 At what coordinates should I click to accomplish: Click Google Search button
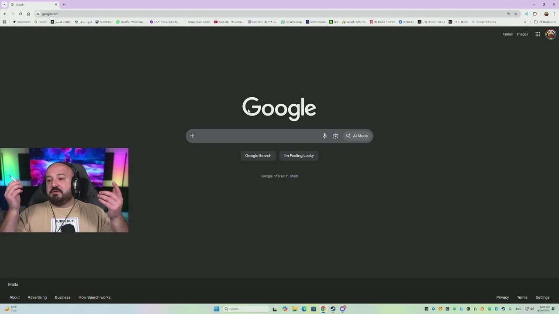point(258,156)
